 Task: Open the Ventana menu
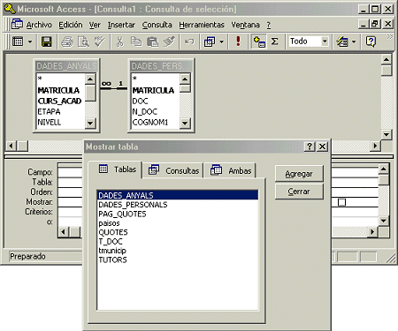tap(245, 25)
